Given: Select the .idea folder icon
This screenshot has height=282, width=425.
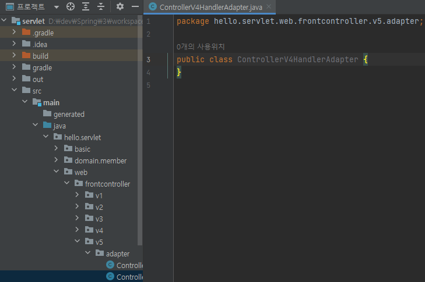Looking at the screenshot, I should coord(26,44).
